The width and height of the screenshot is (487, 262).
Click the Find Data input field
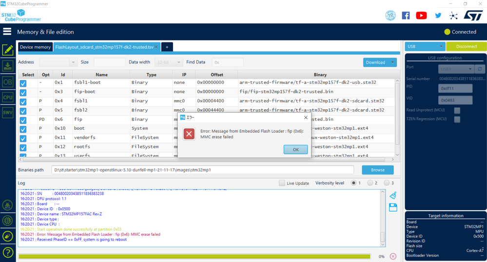tap(227, 62)
